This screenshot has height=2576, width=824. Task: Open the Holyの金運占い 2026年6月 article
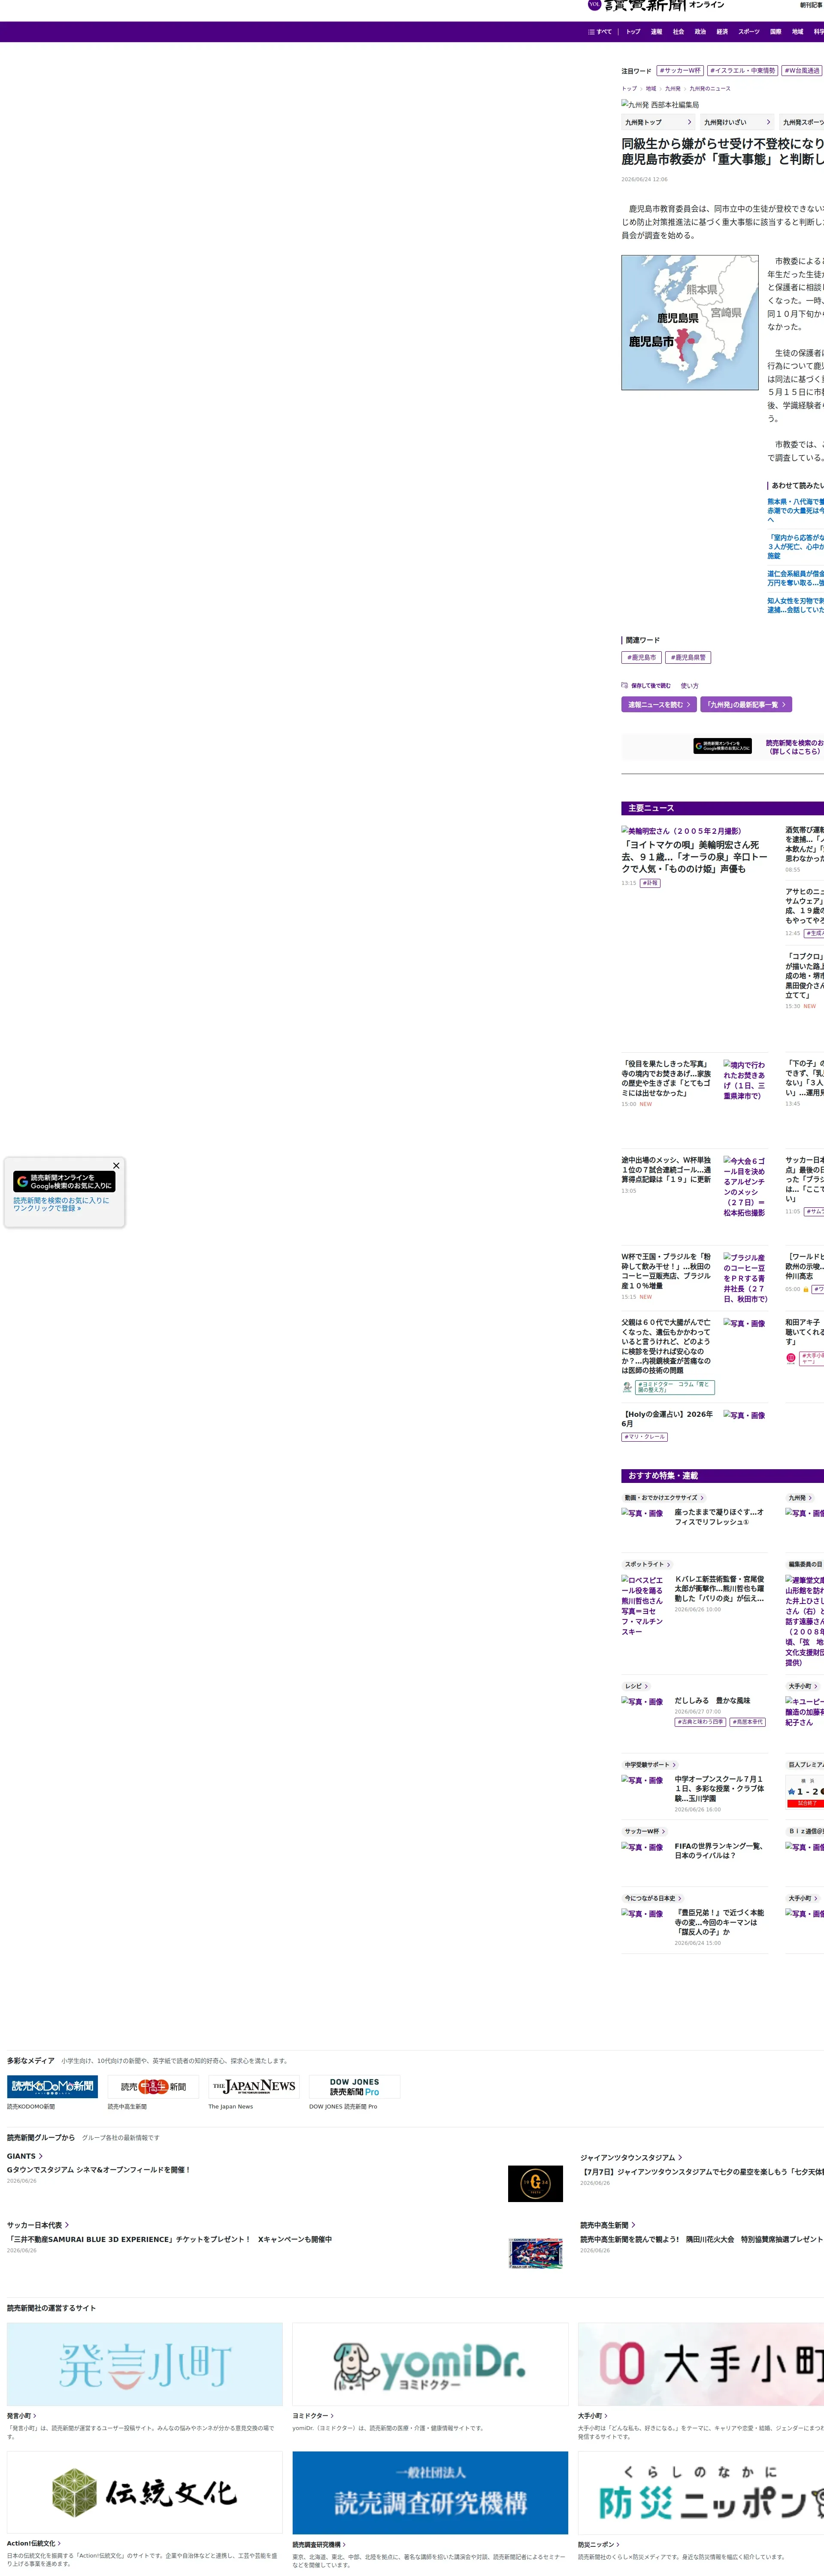coord(667,1419)
